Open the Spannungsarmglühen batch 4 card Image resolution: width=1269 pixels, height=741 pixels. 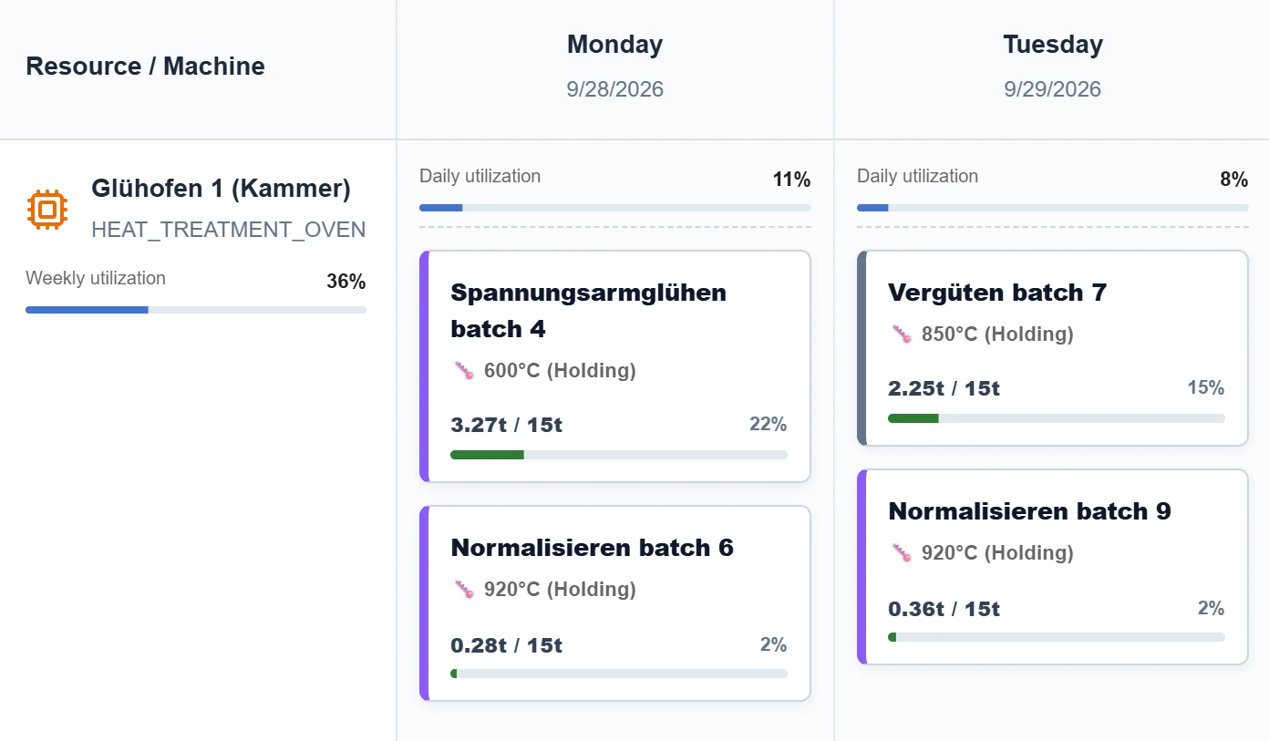tap(615, 366)
